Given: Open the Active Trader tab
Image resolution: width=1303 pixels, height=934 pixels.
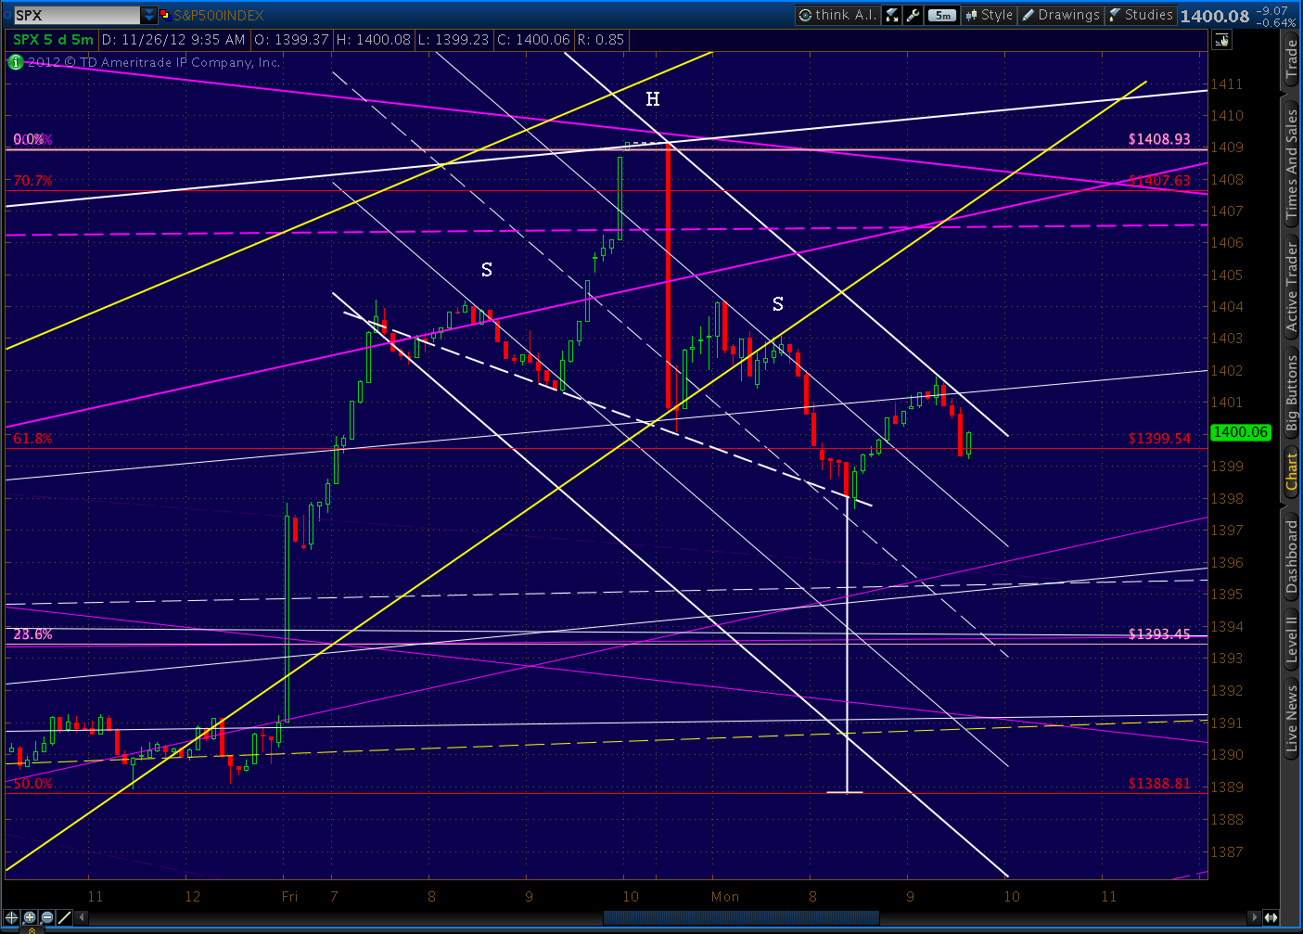Looking at the screenshot, I should pos(1291,287).
